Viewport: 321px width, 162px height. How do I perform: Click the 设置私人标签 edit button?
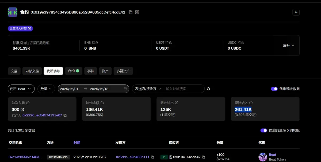tap(20, 28)
